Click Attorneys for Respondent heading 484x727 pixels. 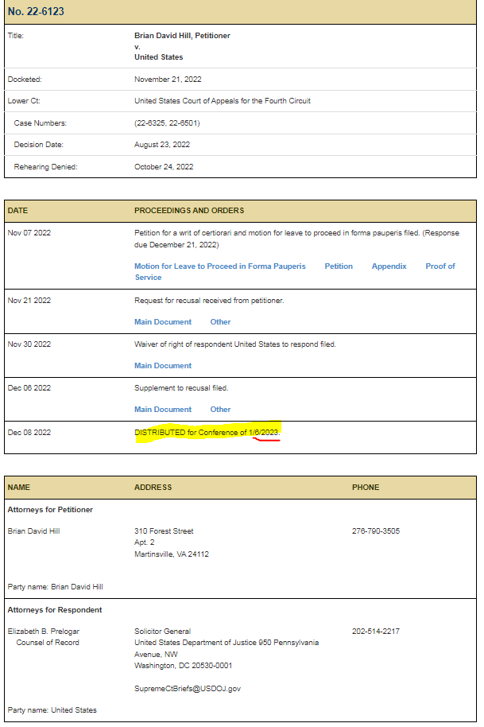tap(55, 610)
